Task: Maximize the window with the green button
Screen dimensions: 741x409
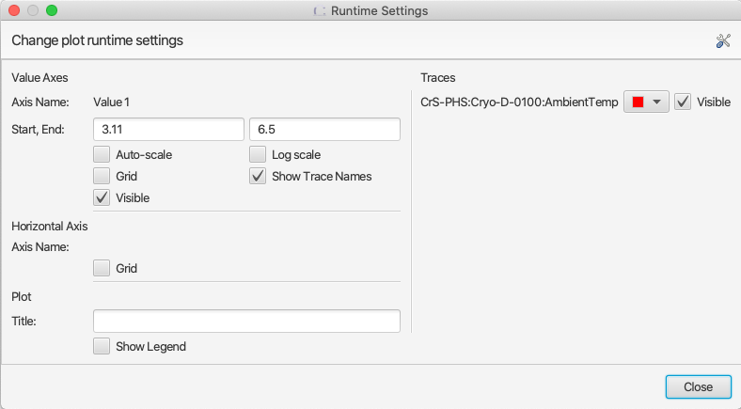Action: point(52,11)
